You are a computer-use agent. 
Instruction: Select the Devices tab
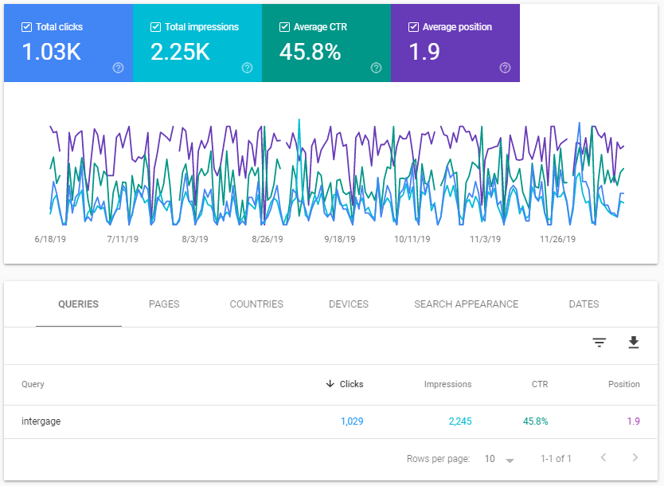coord(349,304)
